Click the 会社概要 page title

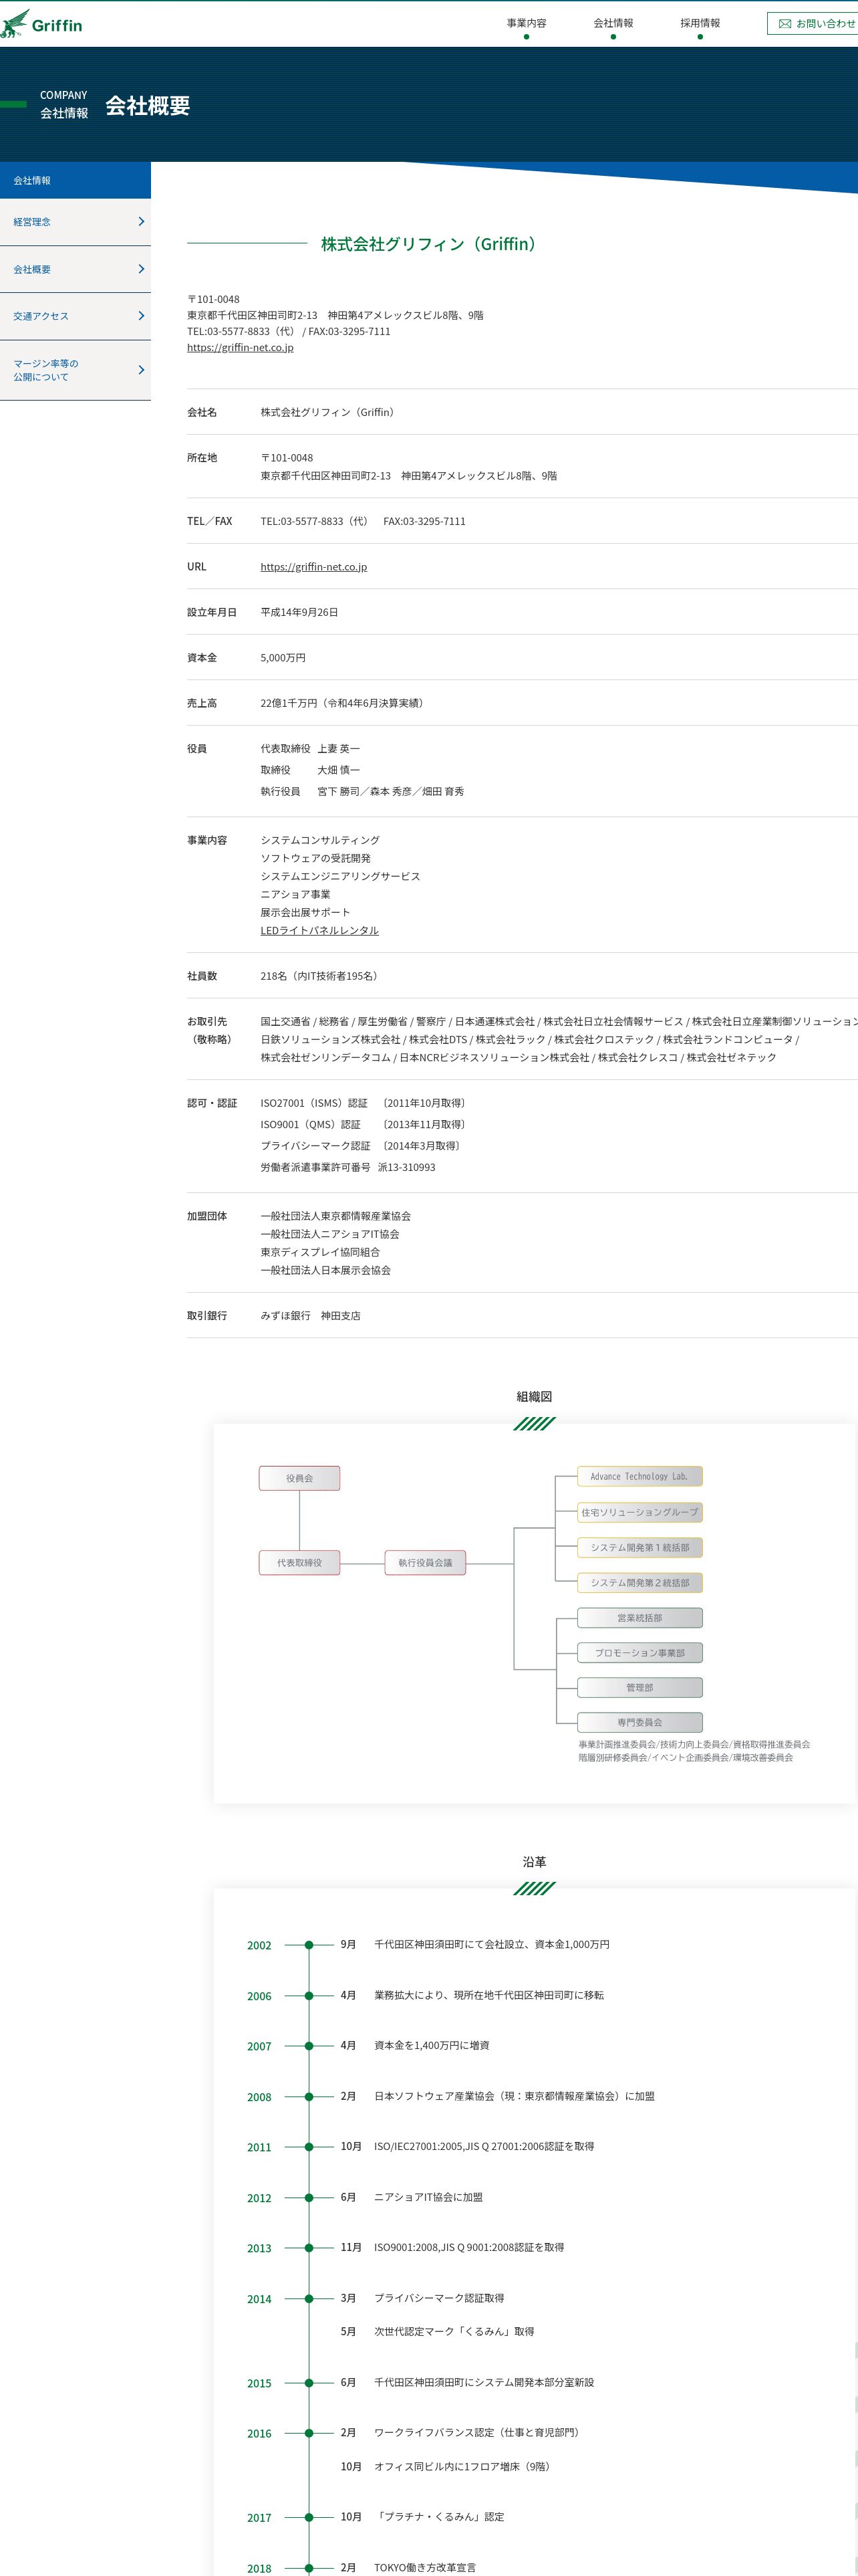pos(148,106)
